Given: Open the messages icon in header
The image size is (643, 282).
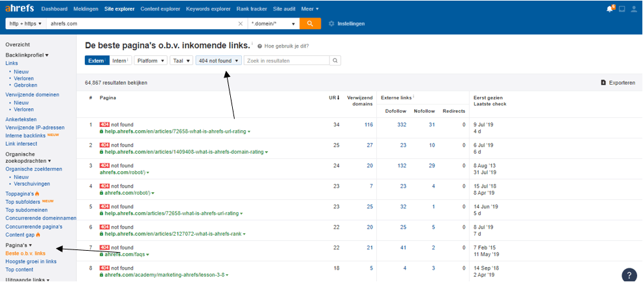Looking at the screenshot, I should coord(621,9).
